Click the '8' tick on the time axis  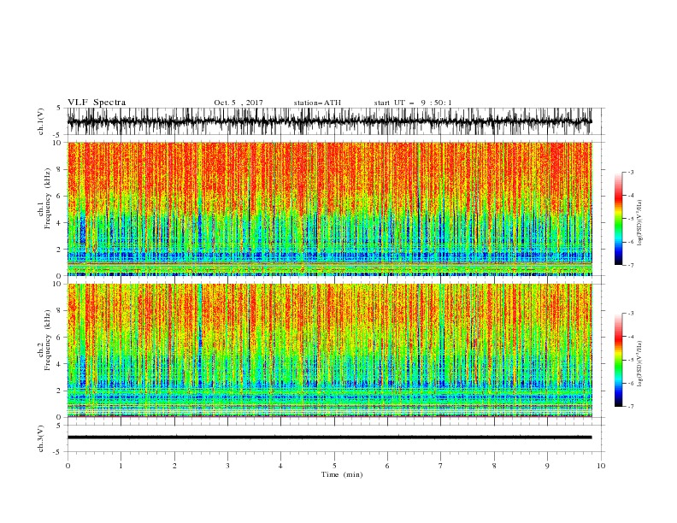[494, 466]
